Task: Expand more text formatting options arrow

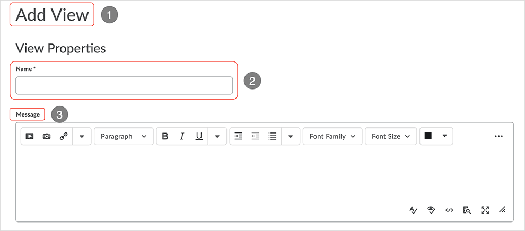Action: (217, 136)
